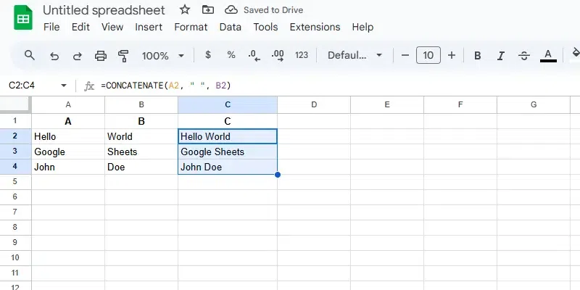Viewport: 580px width, 290px height.
Task: Star the Untitled spreadsheet
Action: pos(185,10)
